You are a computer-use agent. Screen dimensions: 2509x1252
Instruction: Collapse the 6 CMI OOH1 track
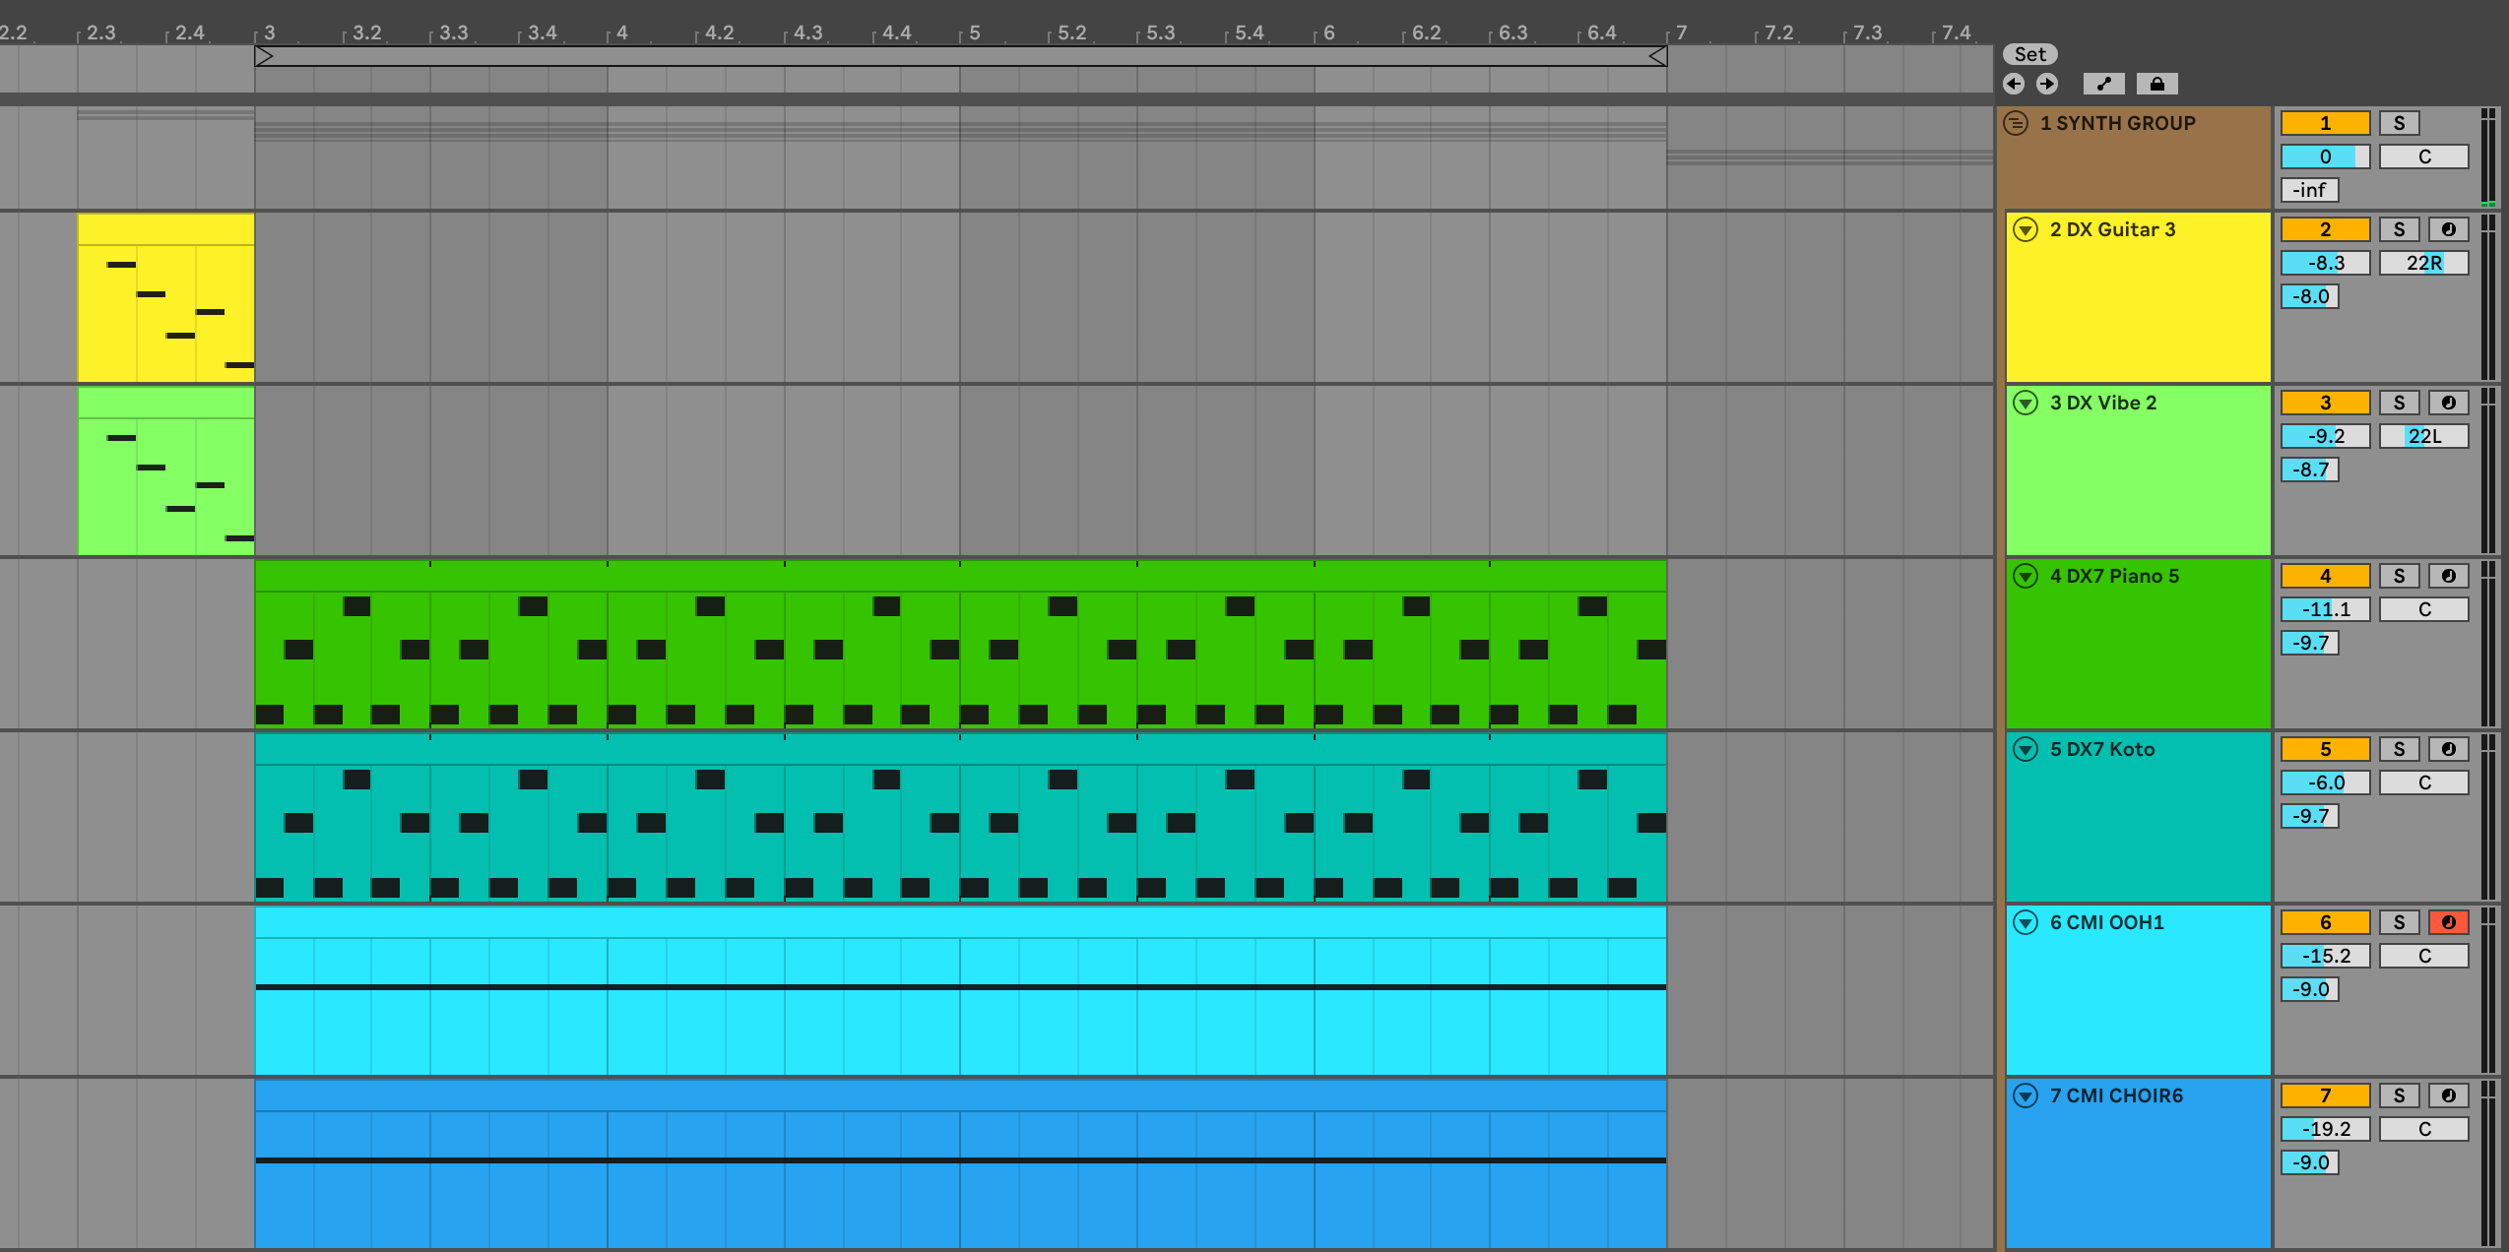(2026, 922)
